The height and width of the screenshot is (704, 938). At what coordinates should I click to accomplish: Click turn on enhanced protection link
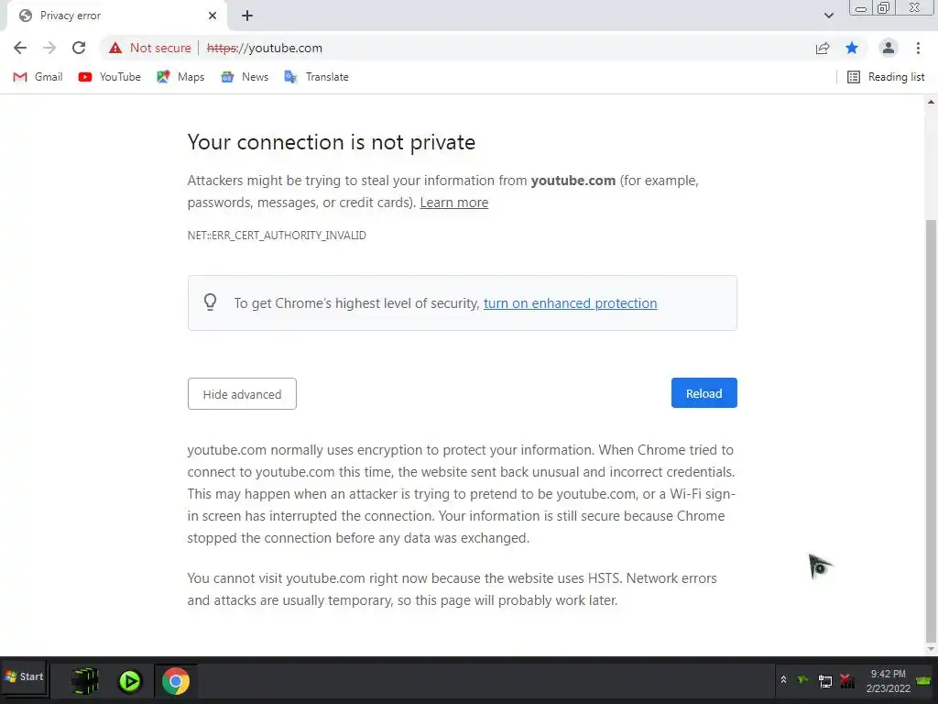(570, 303)
